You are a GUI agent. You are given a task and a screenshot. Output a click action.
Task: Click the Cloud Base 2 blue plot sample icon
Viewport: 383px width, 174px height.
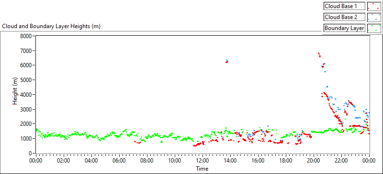click(374, 17)
